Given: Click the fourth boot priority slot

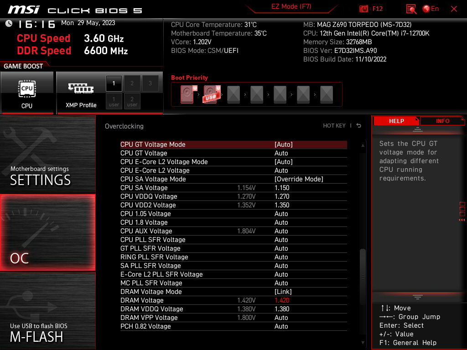Looking at the screenshot, I should [x=257, y=95].
